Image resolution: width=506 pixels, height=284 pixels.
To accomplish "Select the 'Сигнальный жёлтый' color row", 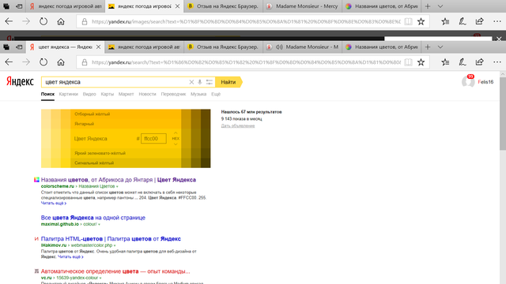I will 126,163.
